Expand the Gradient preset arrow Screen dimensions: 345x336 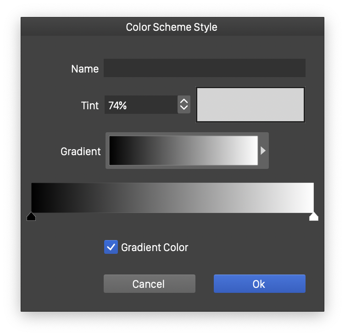(x=263, y=151)
